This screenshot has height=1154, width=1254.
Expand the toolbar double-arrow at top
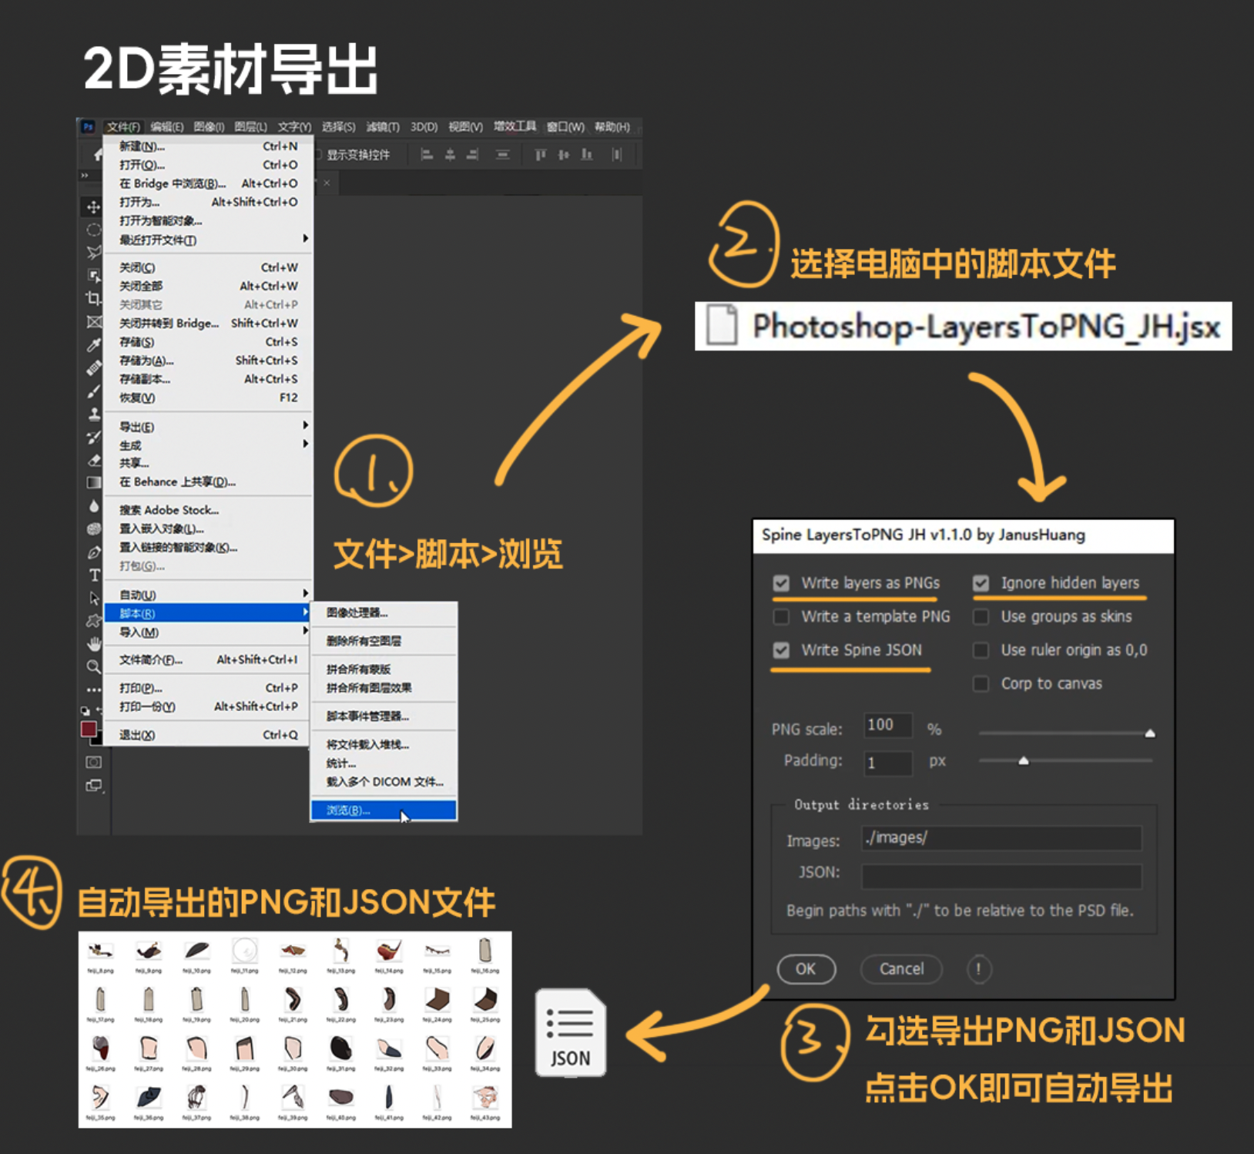pyautogui.click(x=85, y=176)
